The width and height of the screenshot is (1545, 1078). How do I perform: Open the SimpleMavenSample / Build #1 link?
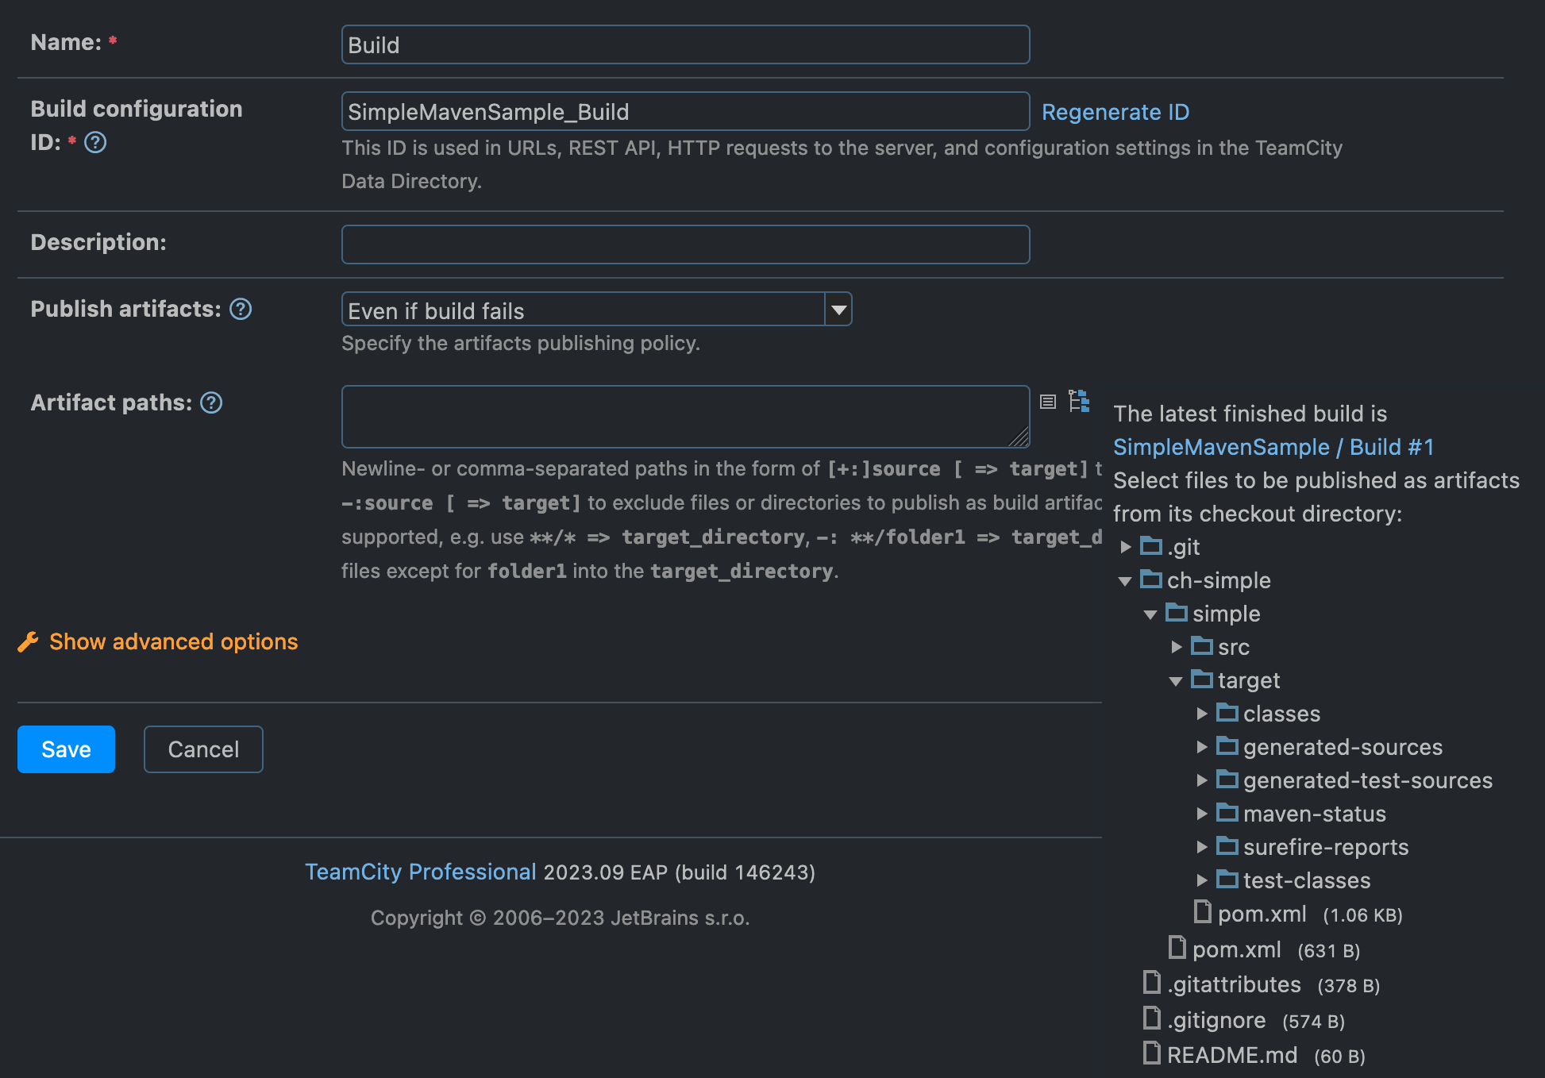[x=1273, y=447]
